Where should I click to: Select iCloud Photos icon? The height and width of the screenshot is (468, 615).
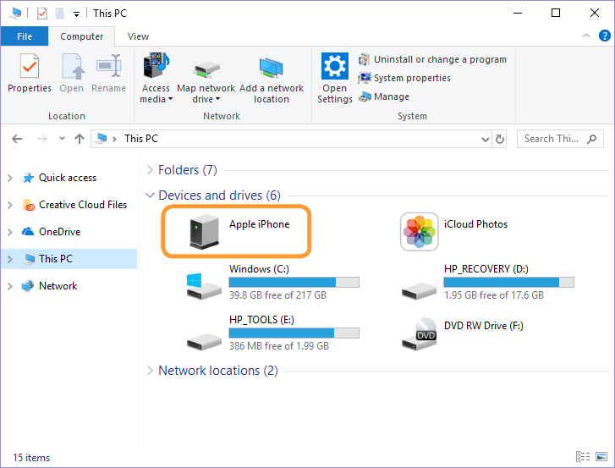[x=420, y=231]
